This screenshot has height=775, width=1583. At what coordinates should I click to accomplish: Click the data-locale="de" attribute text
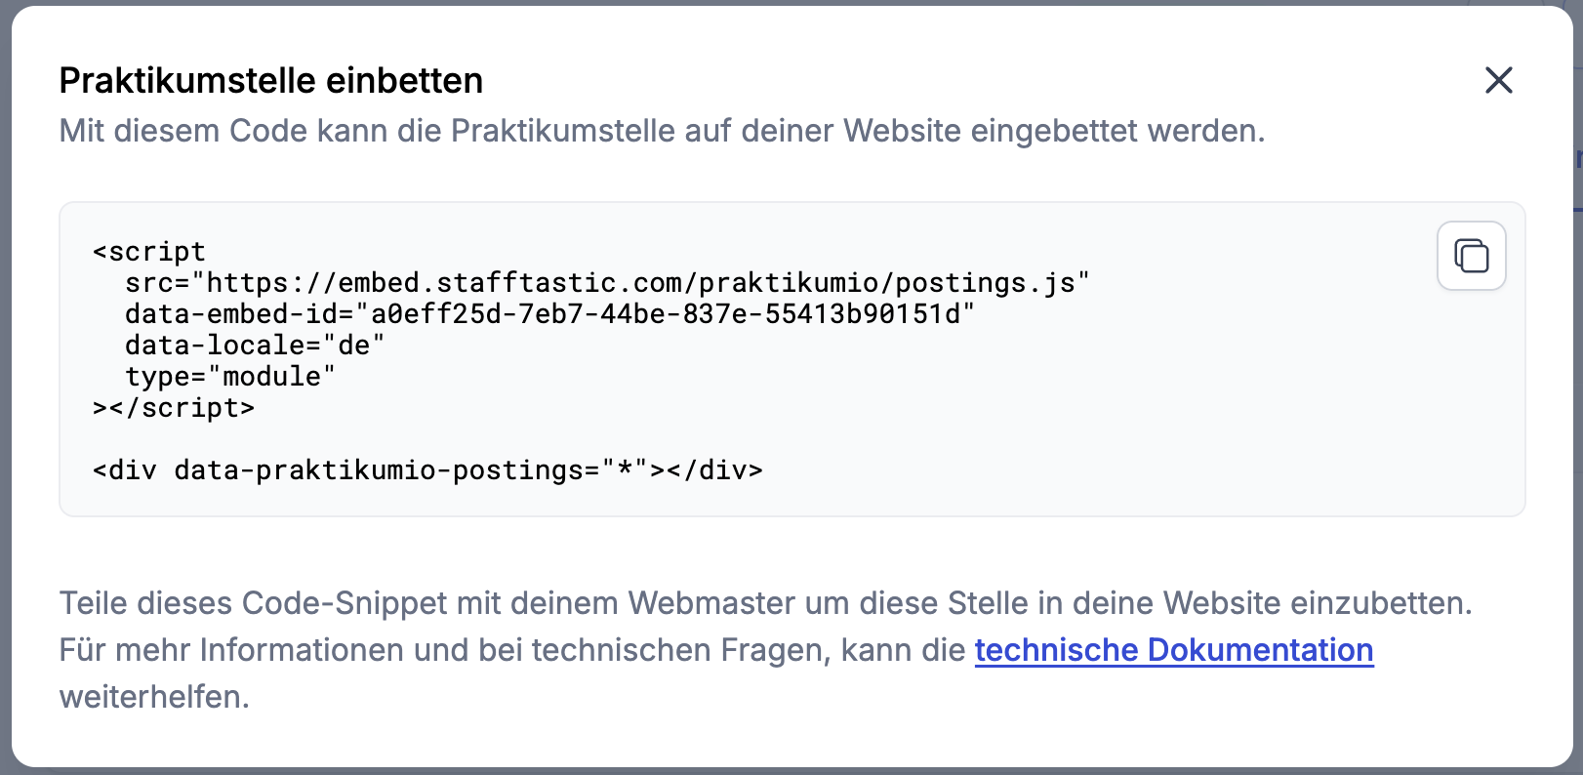pos(253,345)
